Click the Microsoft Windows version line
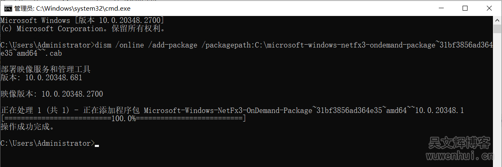The width and height of the screenshot is (502, 167). (x=82, y=20)
